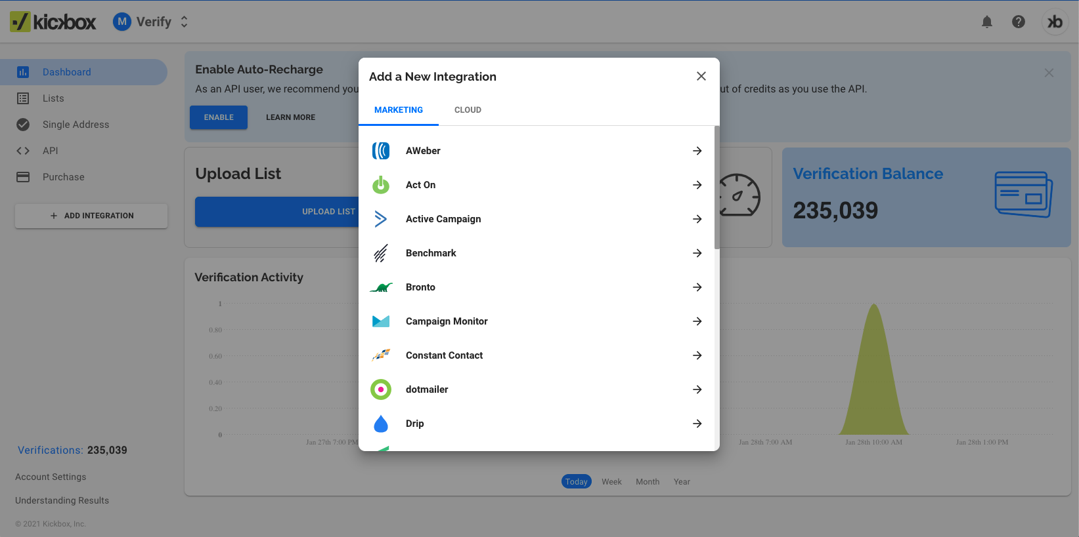Open Purchase in sidebar

[83, 177]
